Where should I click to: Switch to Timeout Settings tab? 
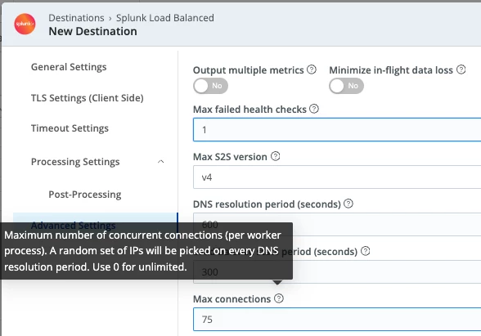point(70,128)
